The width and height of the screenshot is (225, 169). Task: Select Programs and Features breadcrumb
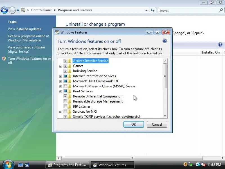75,10
